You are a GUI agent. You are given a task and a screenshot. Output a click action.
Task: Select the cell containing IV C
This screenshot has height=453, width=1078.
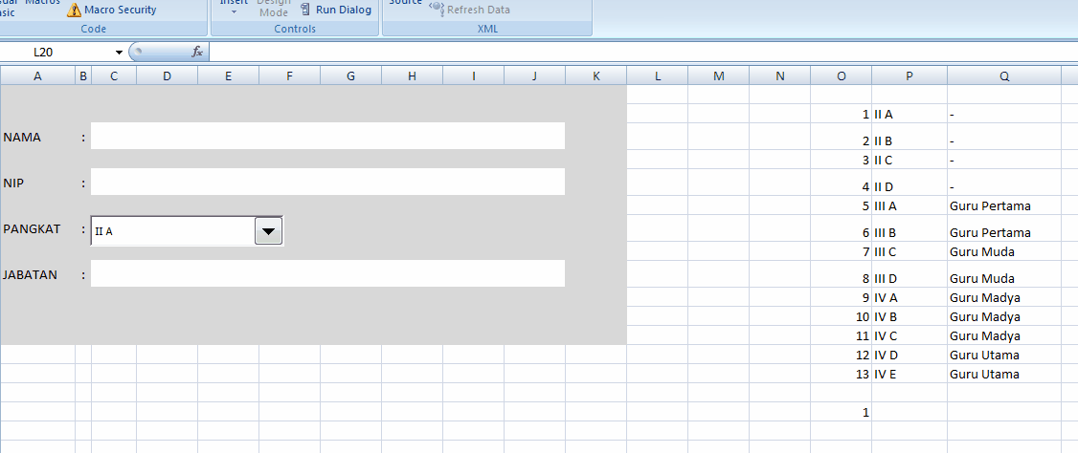(x=910, y=335)
